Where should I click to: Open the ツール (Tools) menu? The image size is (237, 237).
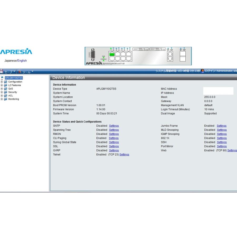tap(26, 72)
